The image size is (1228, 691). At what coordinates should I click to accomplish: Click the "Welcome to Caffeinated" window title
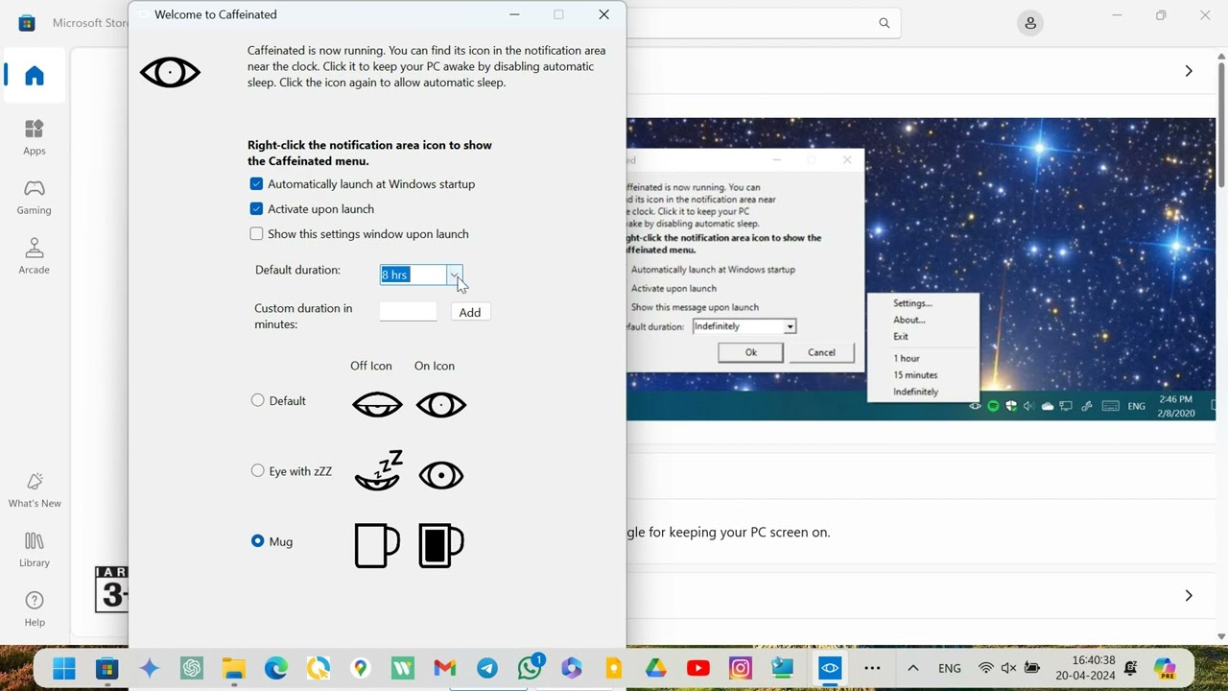216,14
